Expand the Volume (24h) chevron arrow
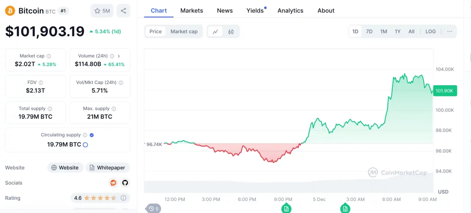The height and width of the screenshot is (213, 471). pos(119,56)
